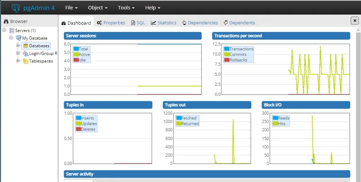Click the Deletes red legend swatch
Image resolution: width=361 pixels, height=182 pixels.
click(79, 129)
